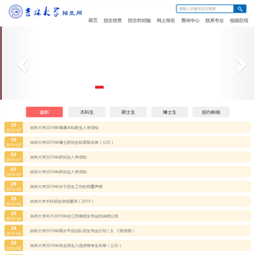255x255 pixels.
Task: Open the 视频在线 menu item
Action: coord(239,21)
